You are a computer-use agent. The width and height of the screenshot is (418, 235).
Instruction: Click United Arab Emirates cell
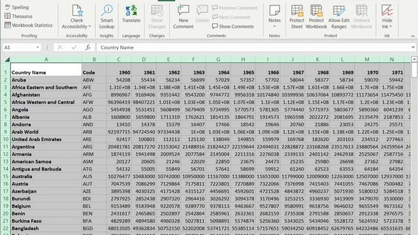46,139
